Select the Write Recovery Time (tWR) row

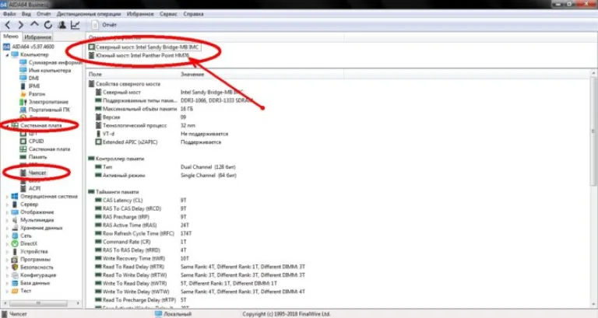click(x=142, y=259)
